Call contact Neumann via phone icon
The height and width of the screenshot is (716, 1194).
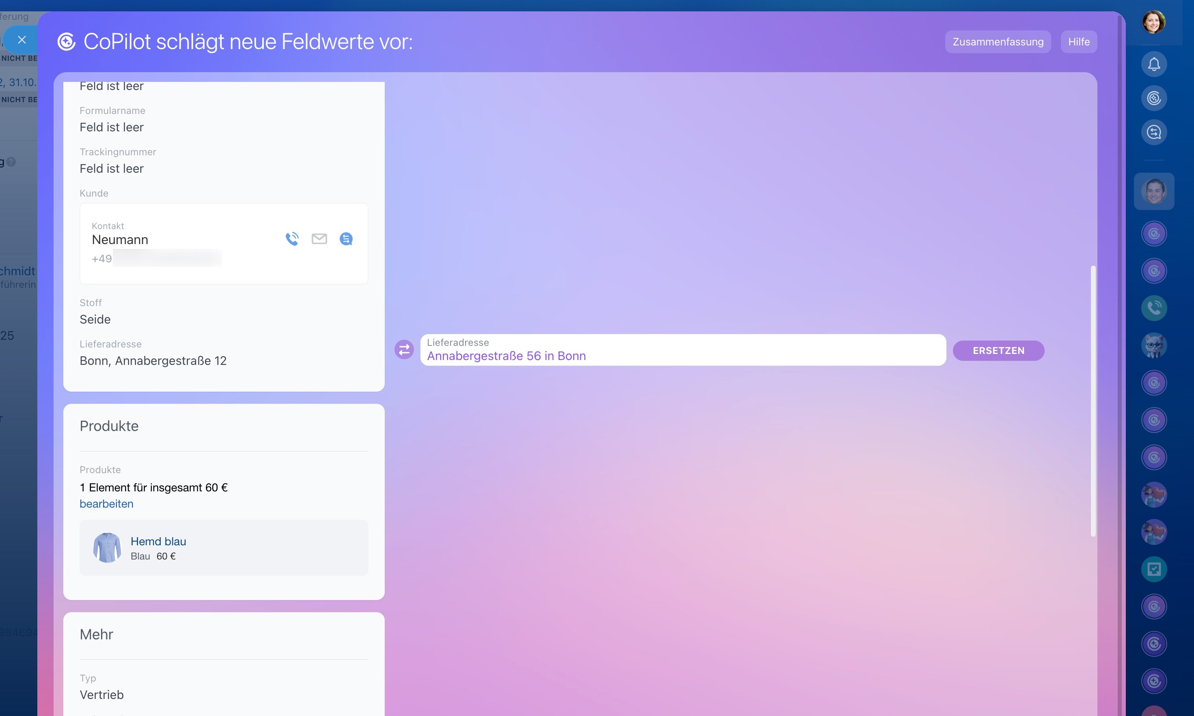292,239
